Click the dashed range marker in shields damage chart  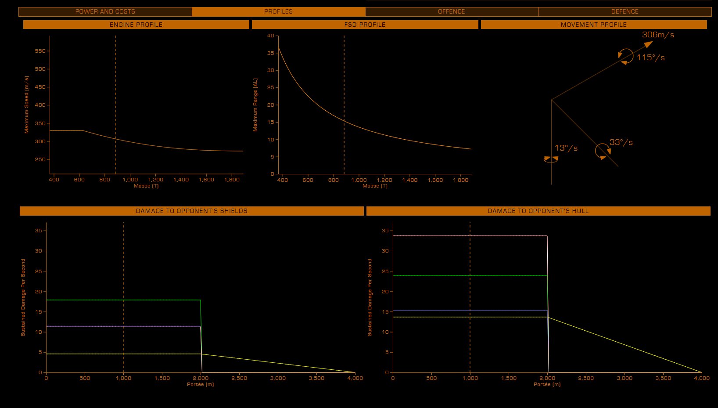(x=123, y=264)
